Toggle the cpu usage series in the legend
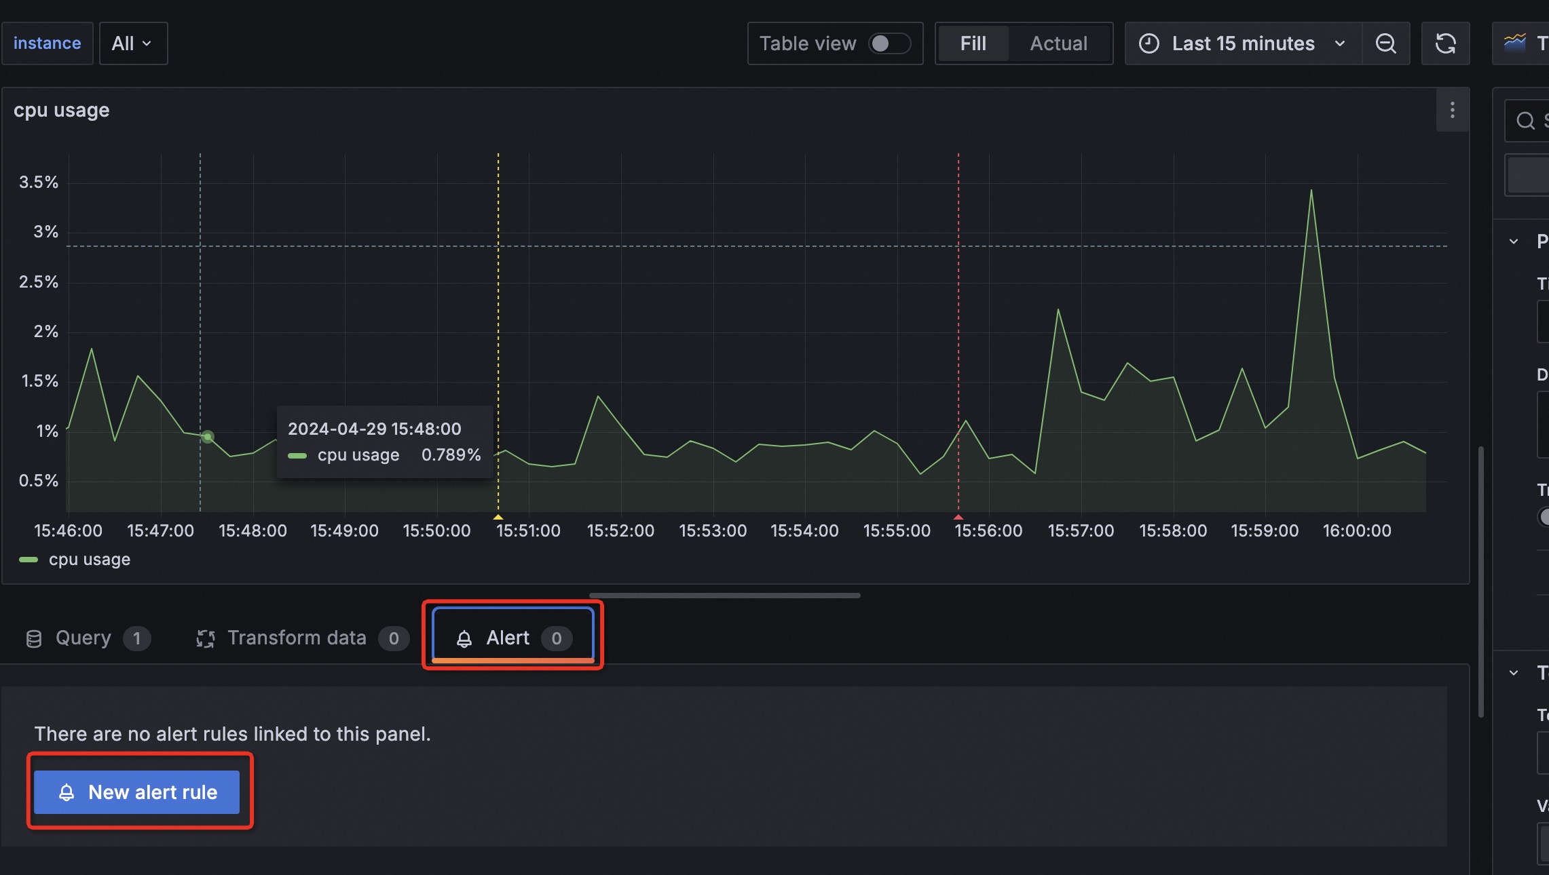The height and width of the screenshot is (875, 1549). point(88,559)
